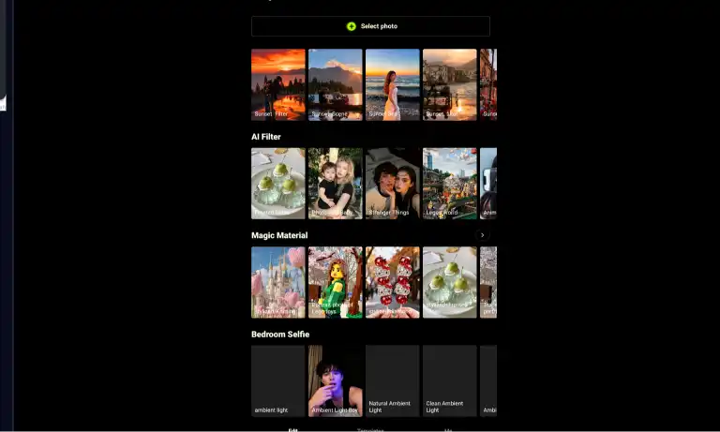Choose the crystal candied fruit skewers card
The image size is (720, 432).
[393, 282]
